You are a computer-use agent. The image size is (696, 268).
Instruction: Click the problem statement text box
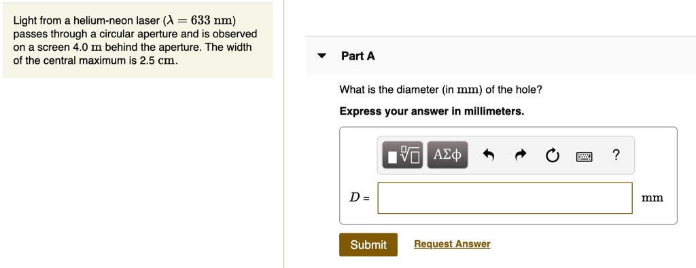(137, 40)
